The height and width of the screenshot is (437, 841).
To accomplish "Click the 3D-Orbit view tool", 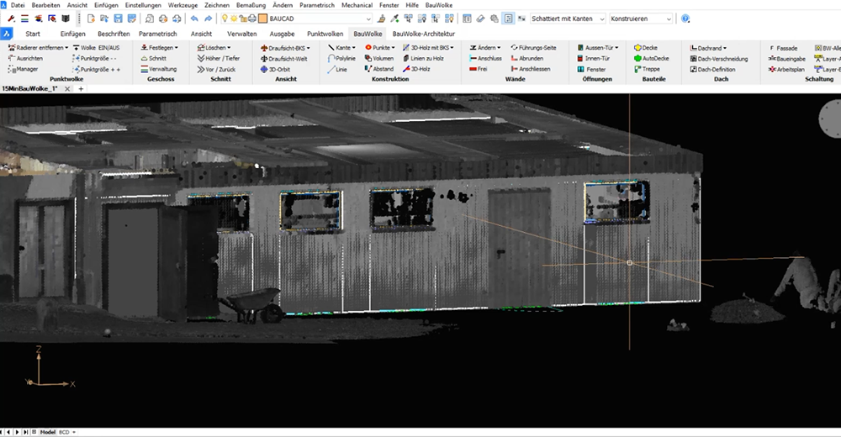I will coord(280,70).
